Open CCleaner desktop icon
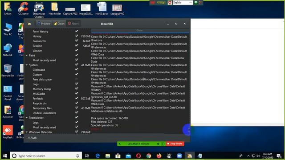 pos(23,8)
